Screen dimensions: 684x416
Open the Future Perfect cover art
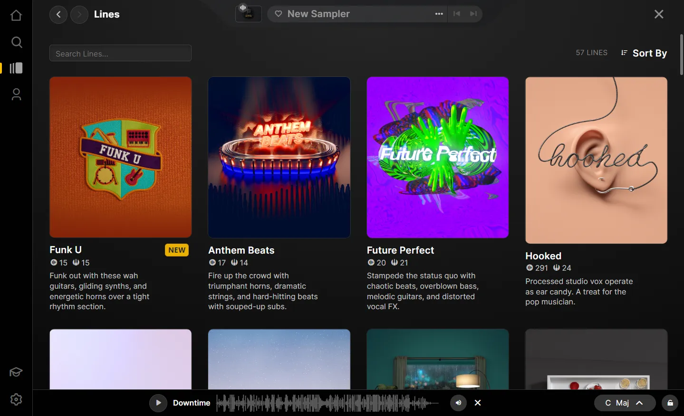tap(438, 157)
